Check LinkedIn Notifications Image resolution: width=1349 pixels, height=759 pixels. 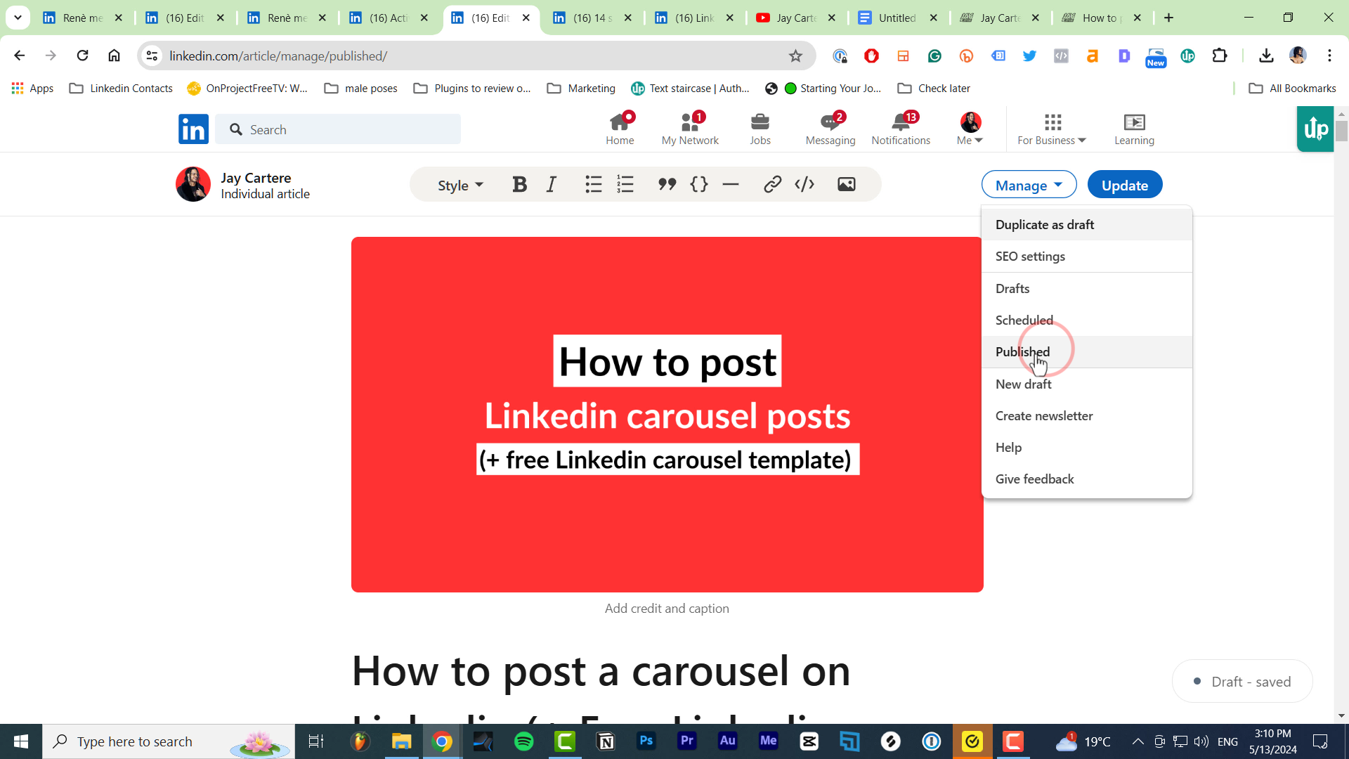point(901,129)
